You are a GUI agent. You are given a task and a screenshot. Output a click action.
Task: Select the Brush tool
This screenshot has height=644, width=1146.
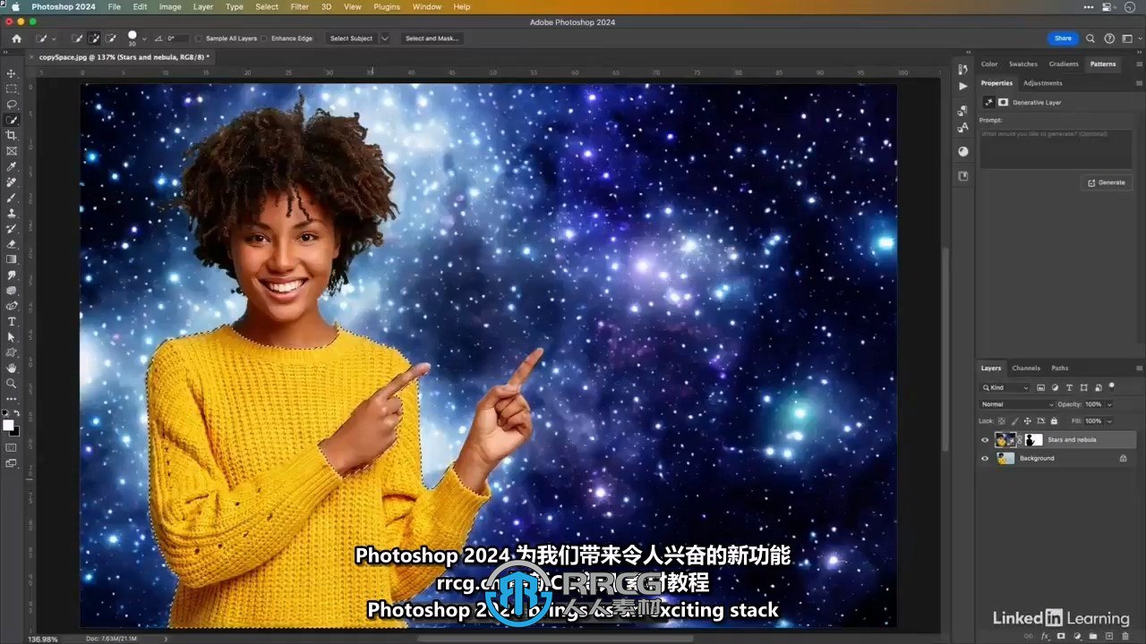(12, 198)
